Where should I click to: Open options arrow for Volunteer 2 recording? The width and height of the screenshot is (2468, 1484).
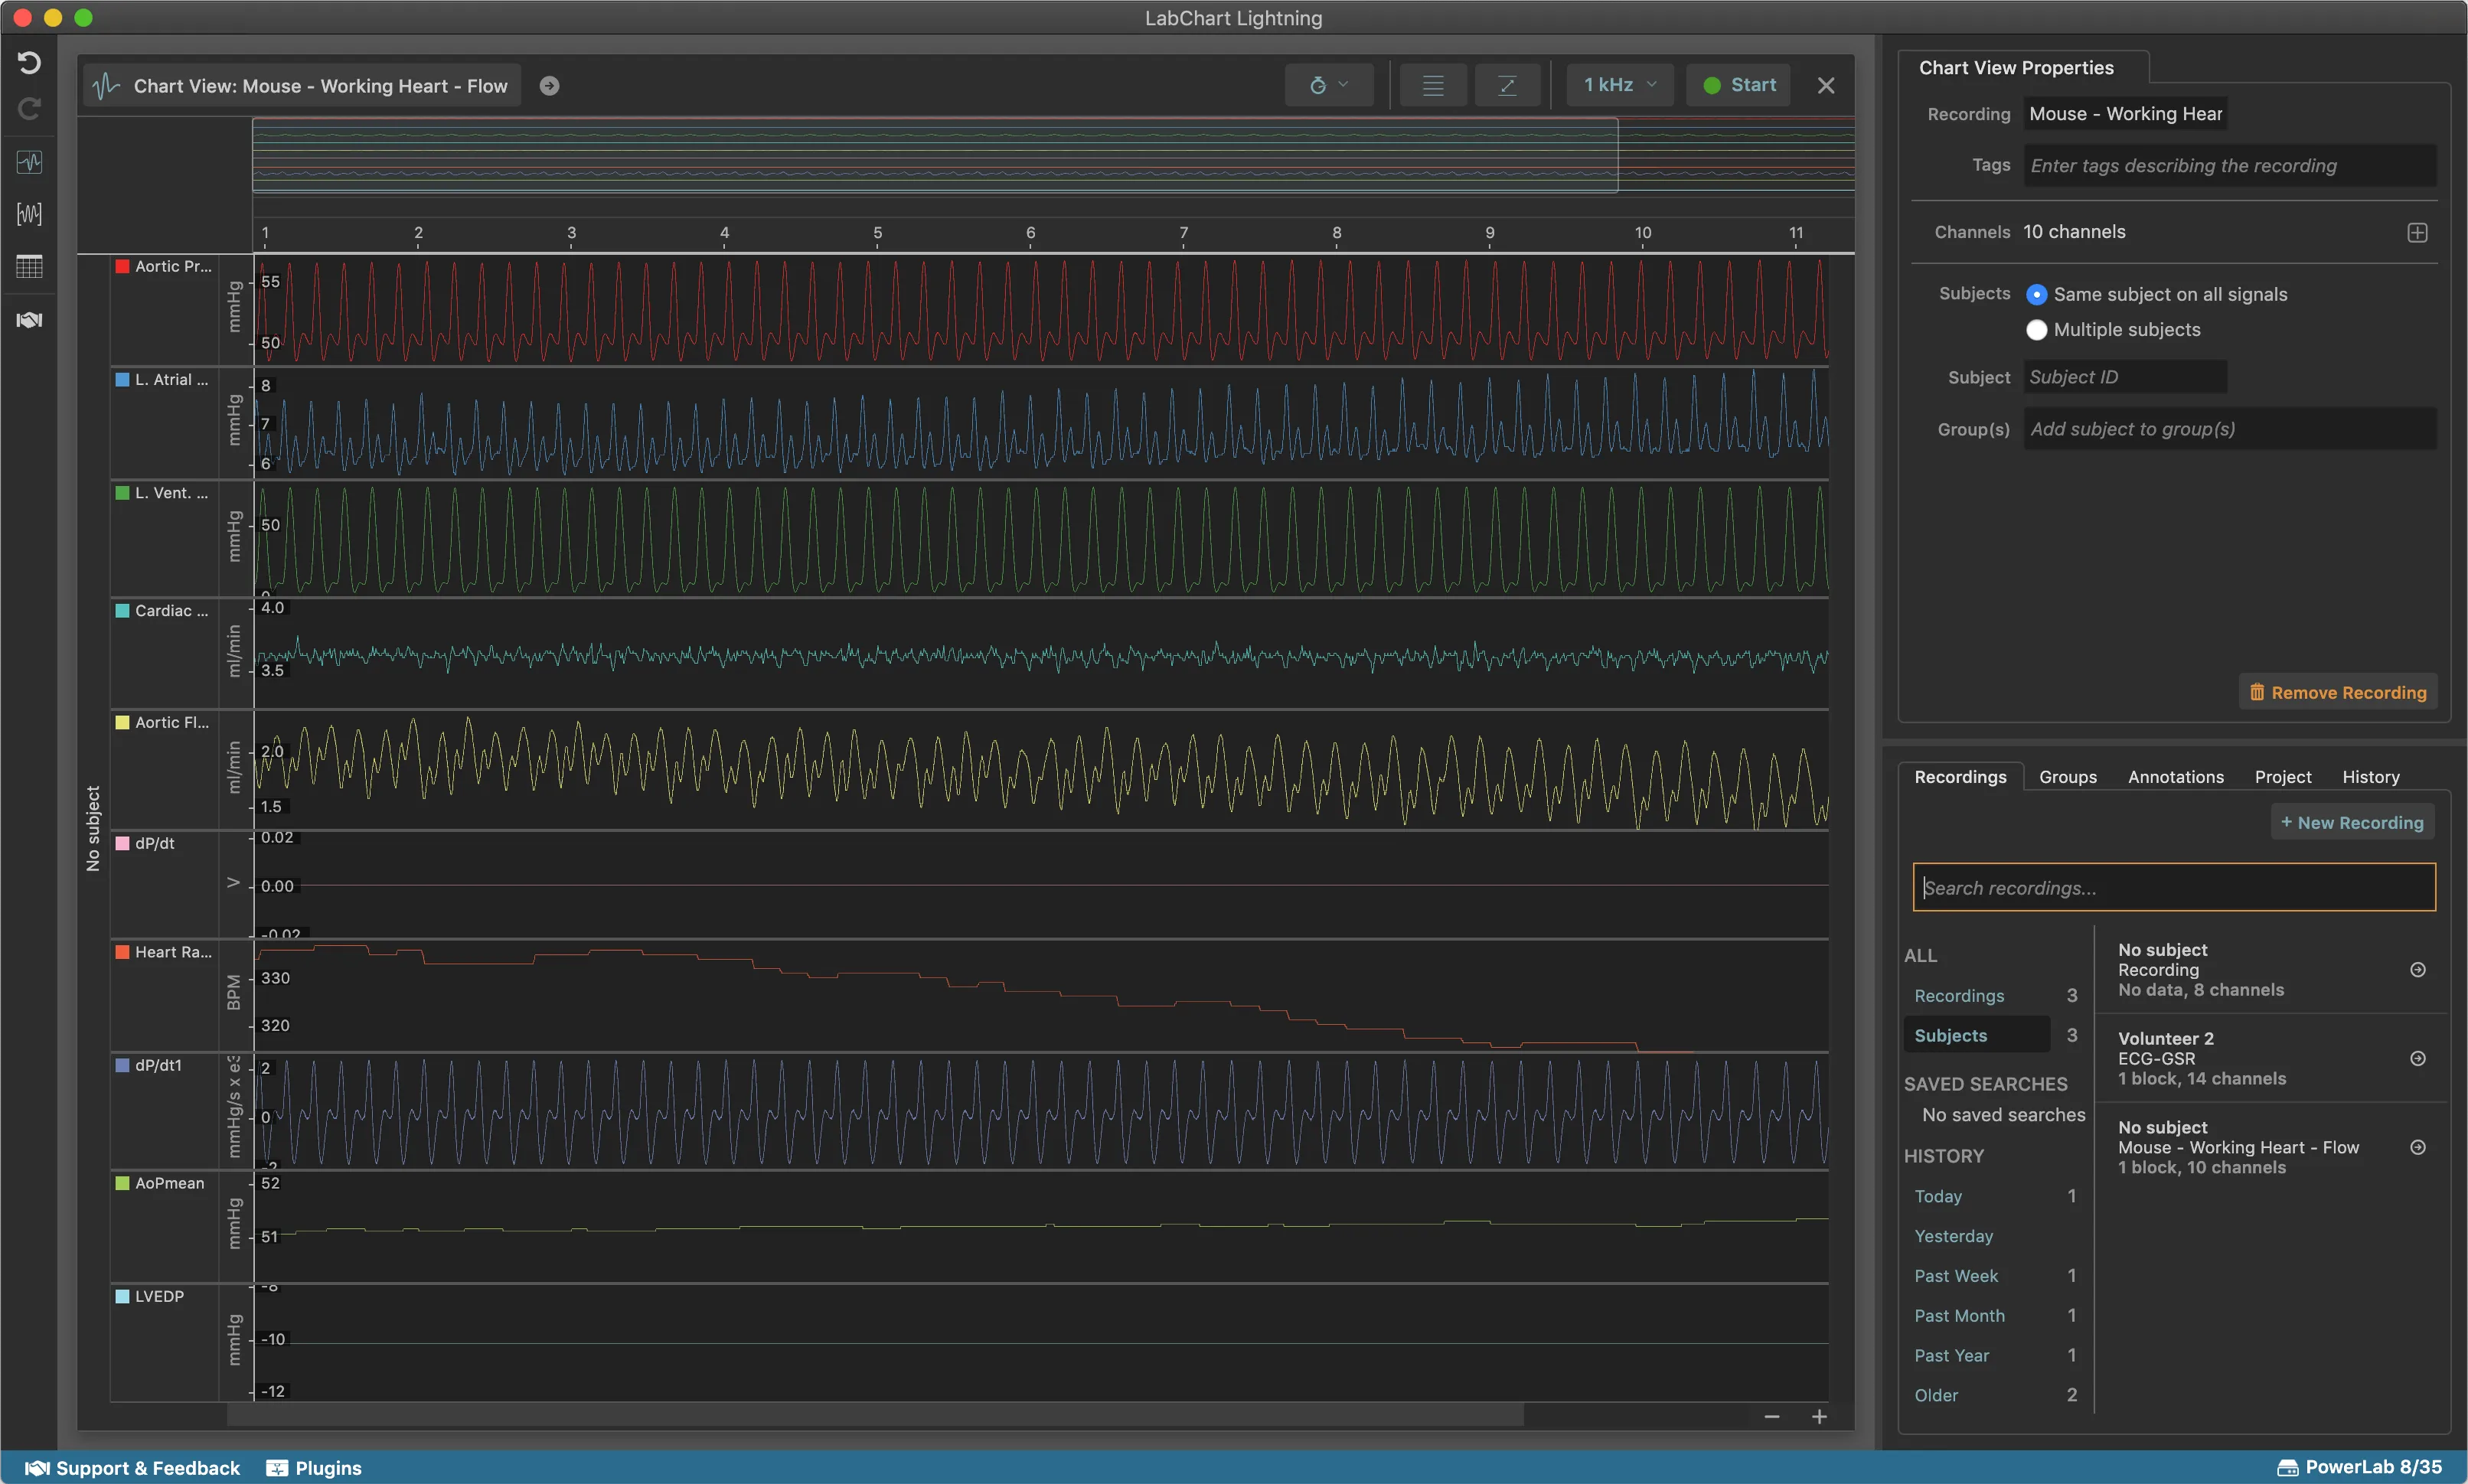pyautogui.click(x=2417, y=1058)
